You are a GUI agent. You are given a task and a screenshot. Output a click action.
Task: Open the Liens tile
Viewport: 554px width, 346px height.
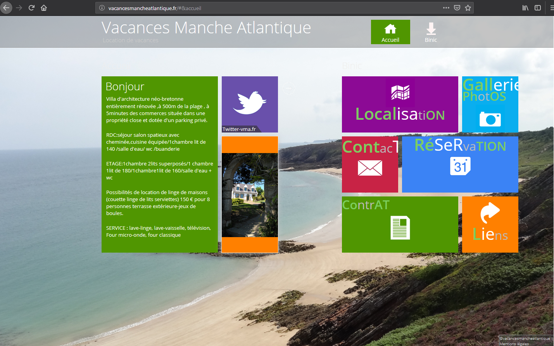pyautogui.click(x=490, y=224)
